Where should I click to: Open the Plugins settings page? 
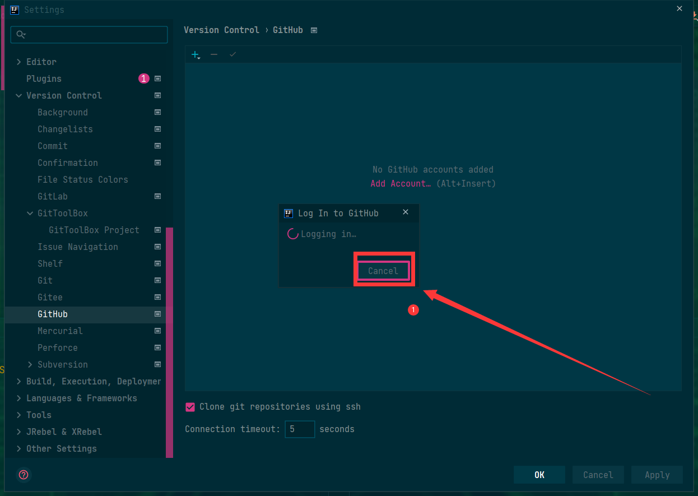(44, 79)
